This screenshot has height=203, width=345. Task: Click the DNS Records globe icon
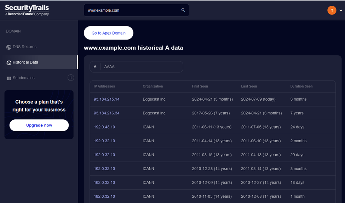pos(8,47)
